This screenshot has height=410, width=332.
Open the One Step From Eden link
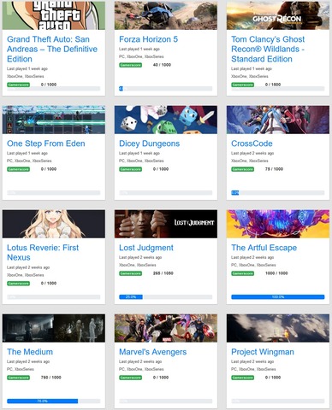(46, 143)
